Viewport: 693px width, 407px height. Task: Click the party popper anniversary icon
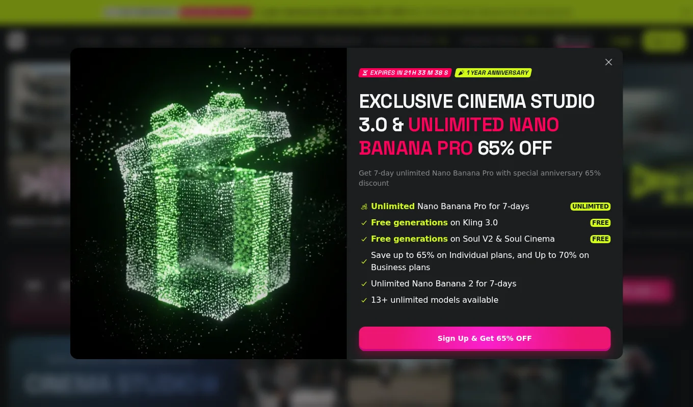461,73
